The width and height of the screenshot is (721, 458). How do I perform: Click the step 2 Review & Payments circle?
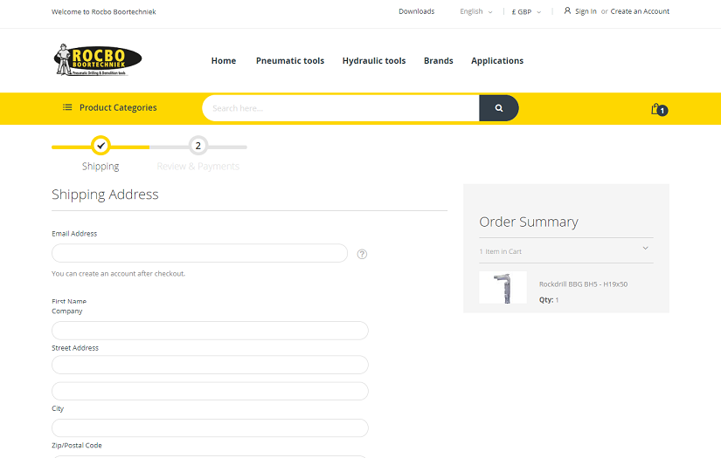198,146
